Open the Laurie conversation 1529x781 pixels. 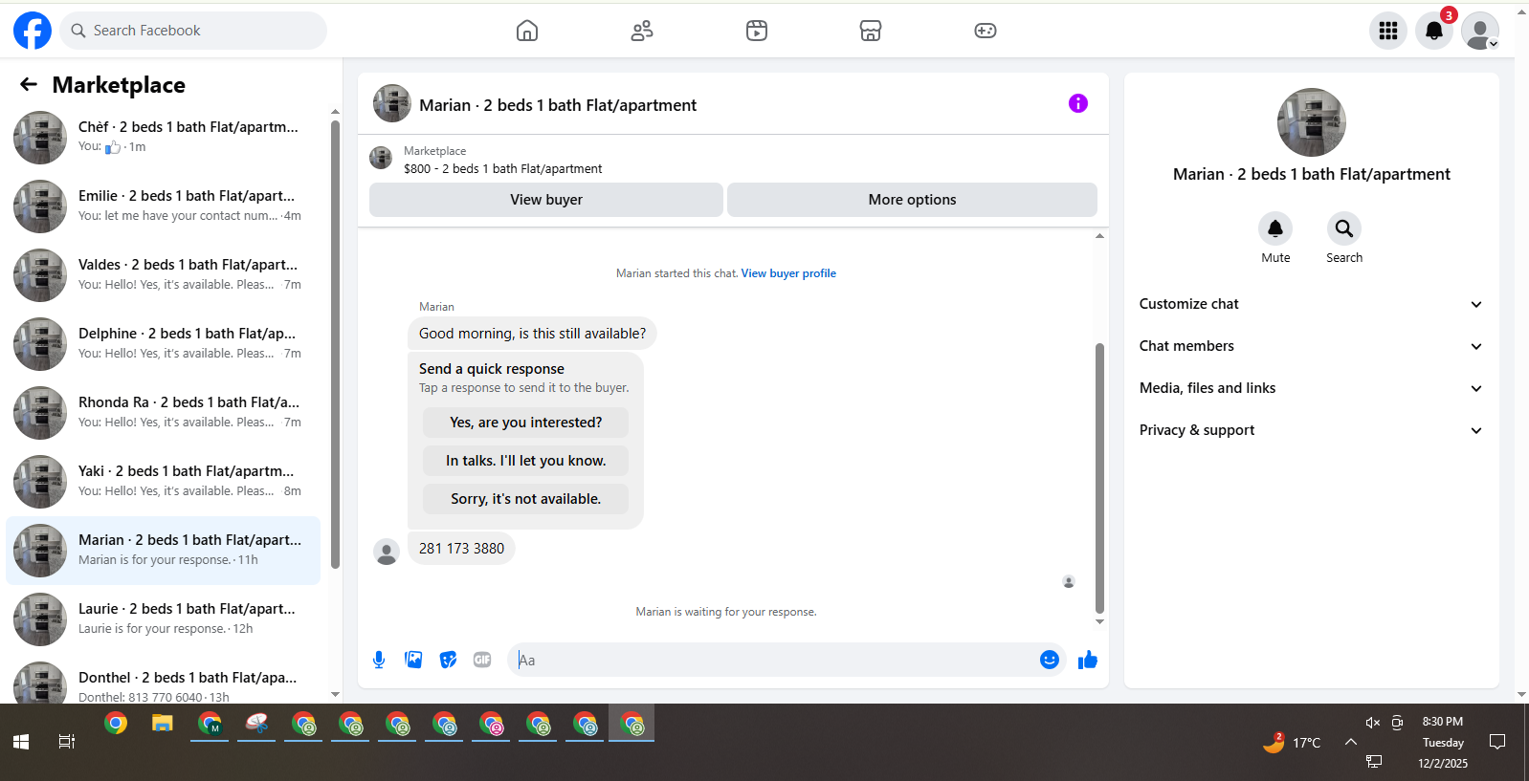click(164, 618)
